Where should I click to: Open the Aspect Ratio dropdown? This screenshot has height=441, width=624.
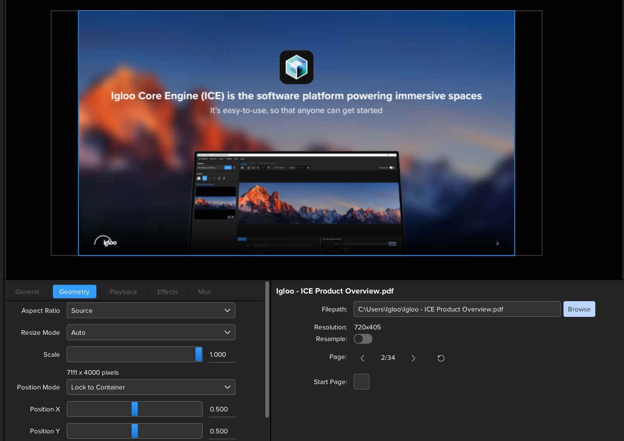pos(151,311)
